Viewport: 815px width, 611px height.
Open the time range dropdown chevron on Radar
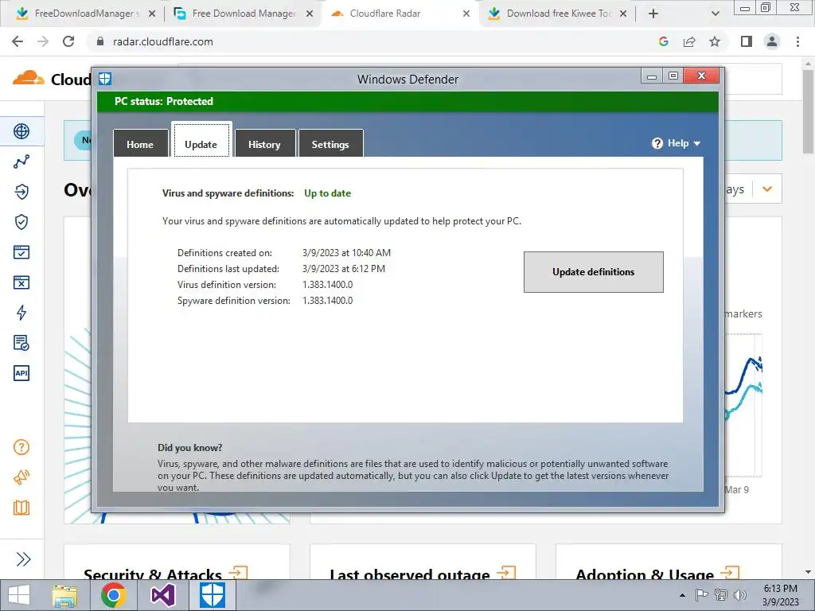point(767,189)
